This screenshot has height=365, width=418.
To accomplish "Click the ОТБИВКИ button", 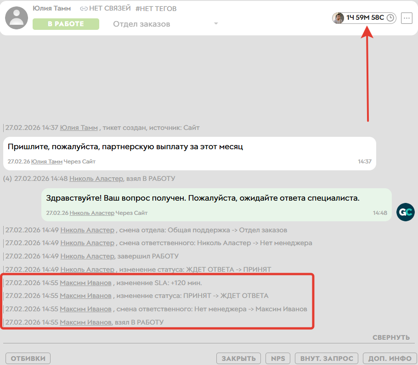I will point(28,359).
